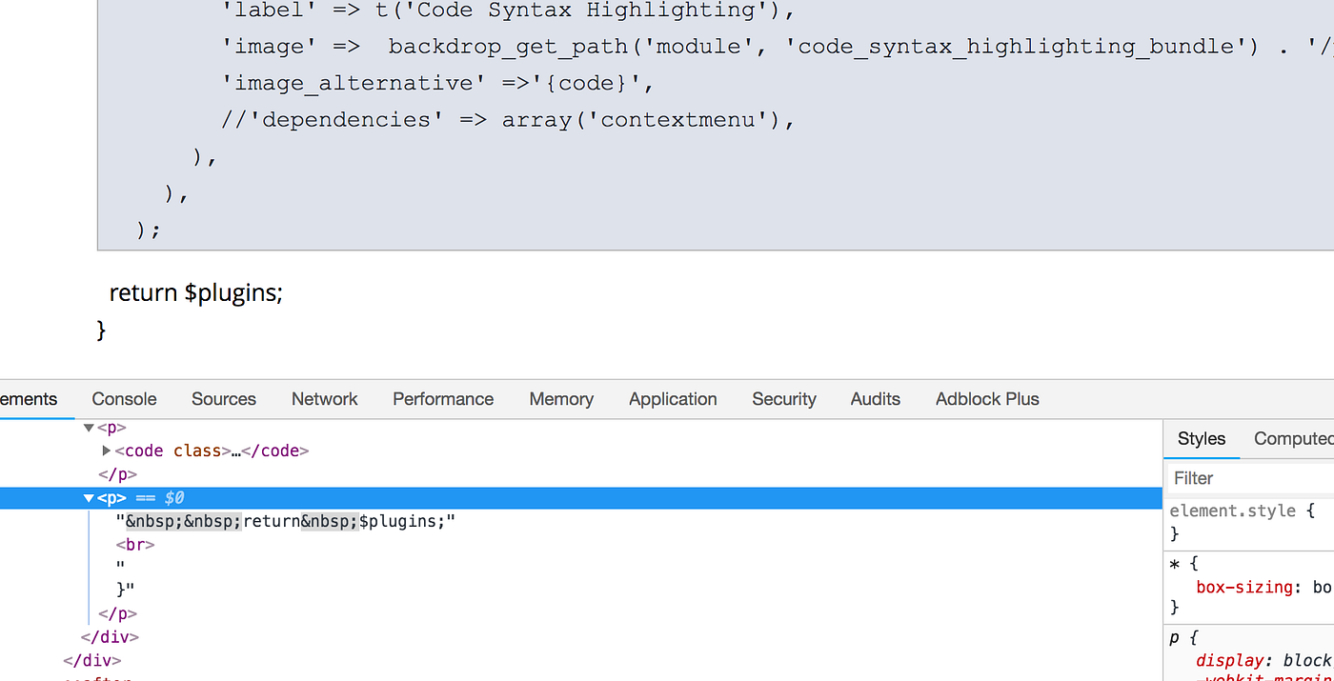Image resolution: width=1334 pixels, height=681 pixels.
Task: Collapse the selected <p> element node
Action: 88,497
